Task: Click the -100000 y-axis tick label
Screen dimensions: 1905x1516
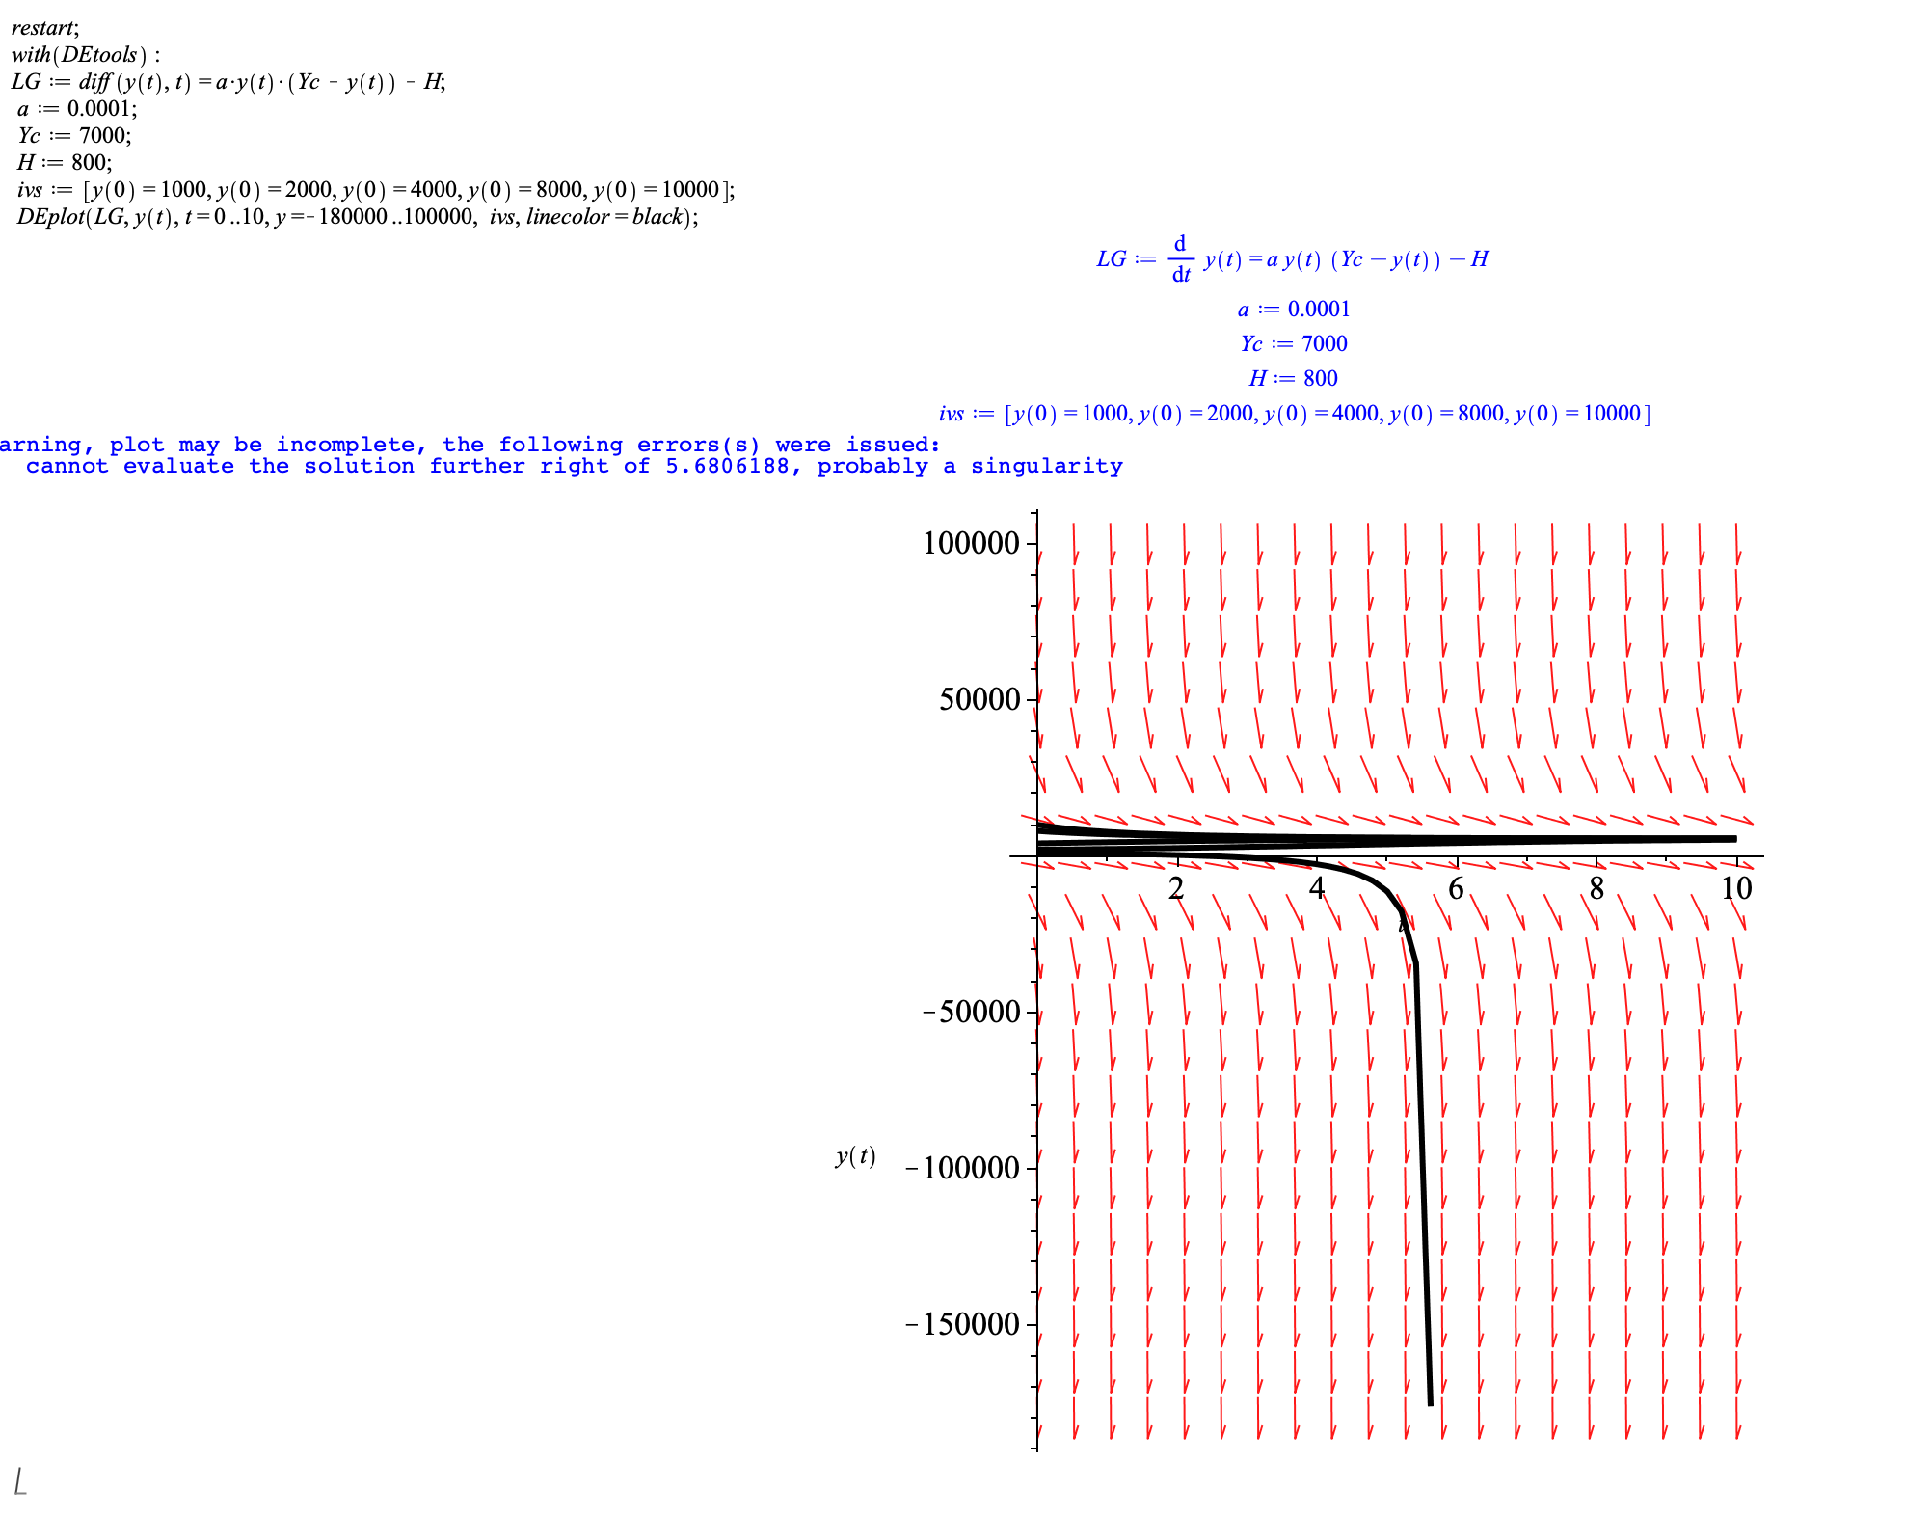Action: [962, 1168]
